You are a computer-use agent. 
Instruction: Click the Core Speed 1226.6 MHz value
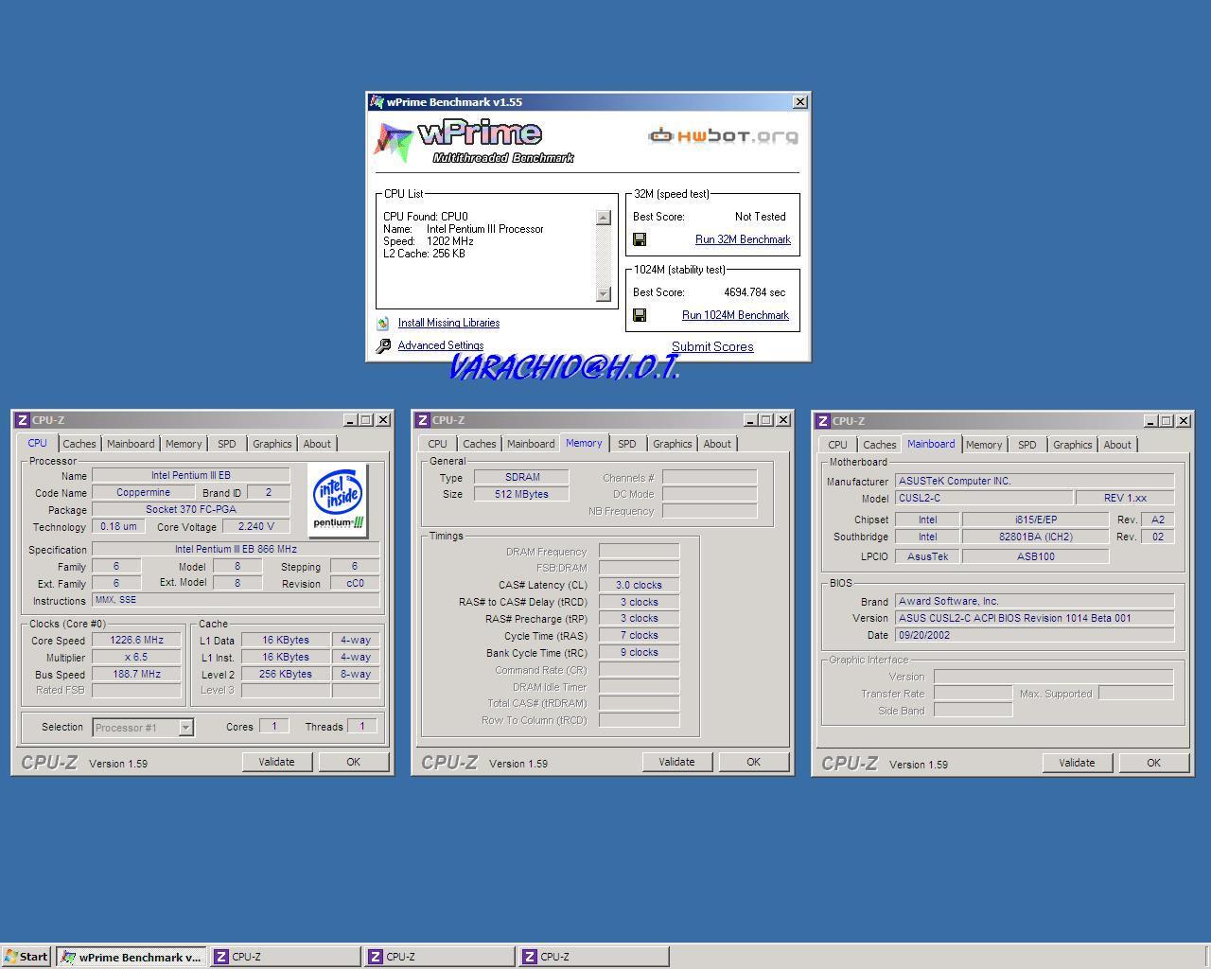tap(136, 641)
